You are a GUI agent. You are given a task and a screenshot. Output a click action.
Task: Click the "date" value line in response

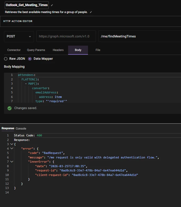61,166
